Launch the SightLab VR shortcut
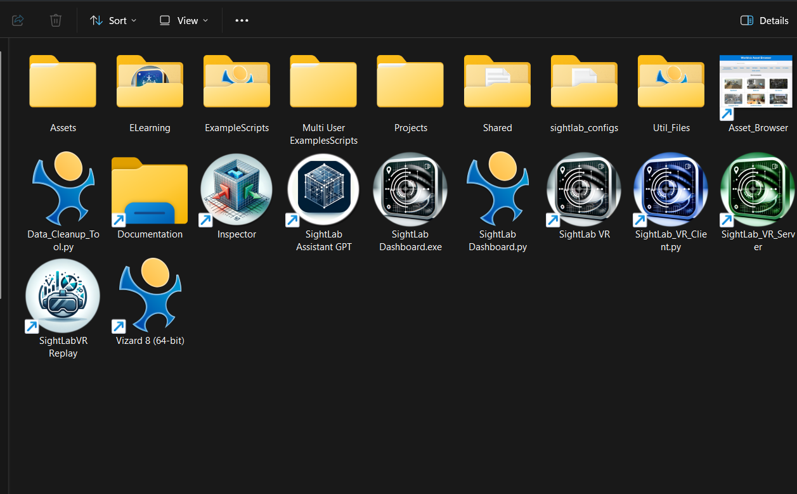 click(x=583, y=190)
